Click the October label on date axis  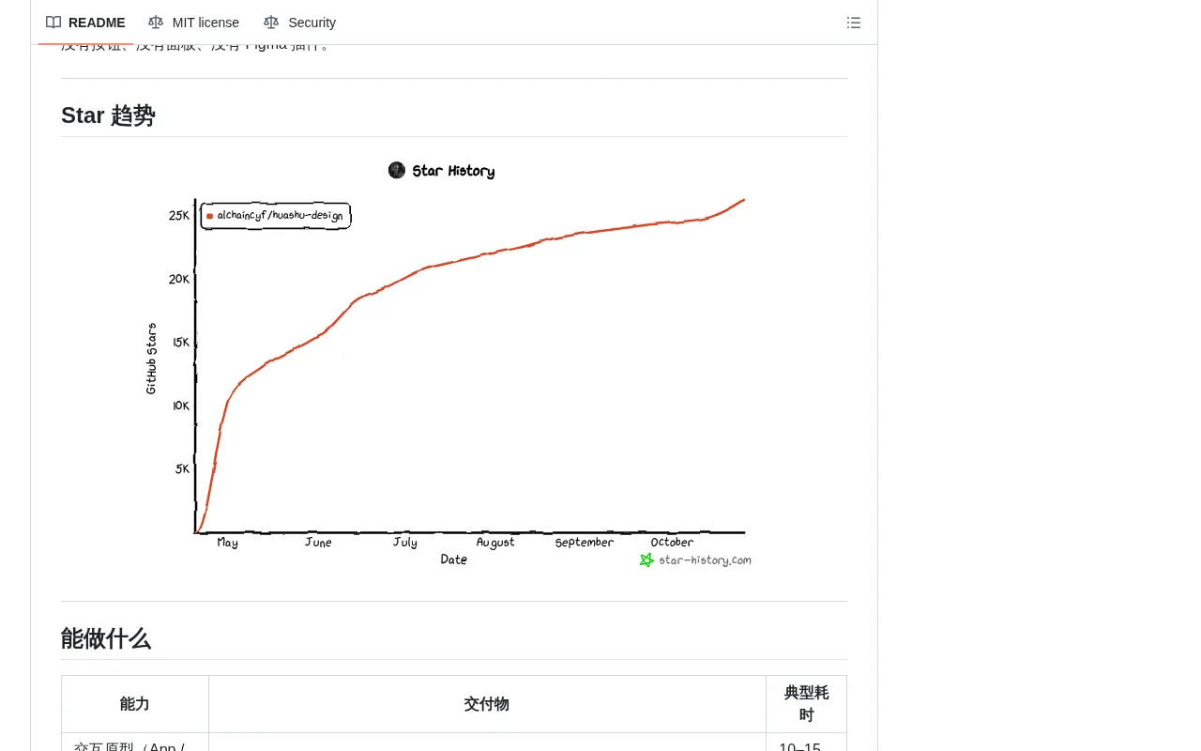672,543
